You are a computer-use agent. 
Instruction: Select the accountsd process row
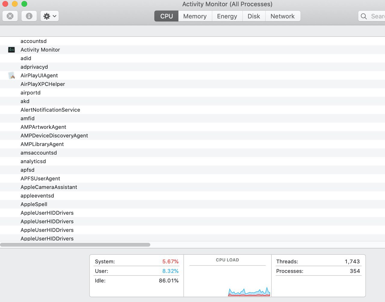click(192, 41)
